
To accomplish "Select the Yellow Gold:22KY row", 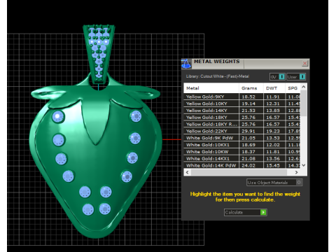I will (242, 131).
